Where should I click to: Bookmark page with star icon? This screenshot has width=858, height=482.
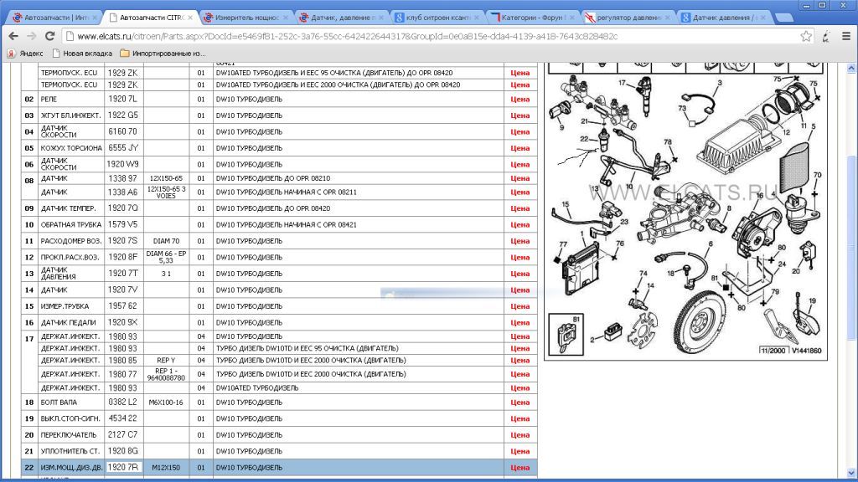[x=806, y=36]
